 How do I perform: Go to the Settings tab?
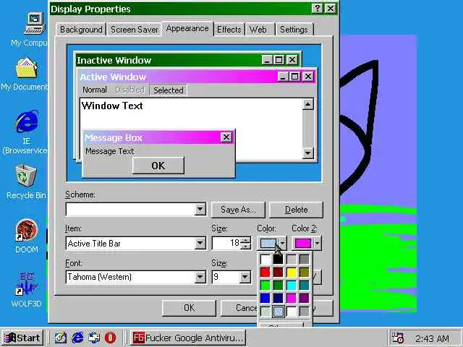[x=294, y=30]
